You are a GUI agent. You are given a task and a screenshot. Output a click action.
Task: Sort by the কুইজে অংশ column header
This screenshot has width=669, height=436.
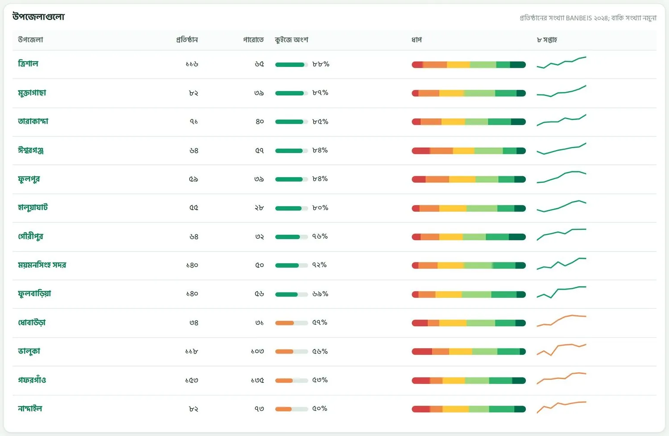pos(292,40)
